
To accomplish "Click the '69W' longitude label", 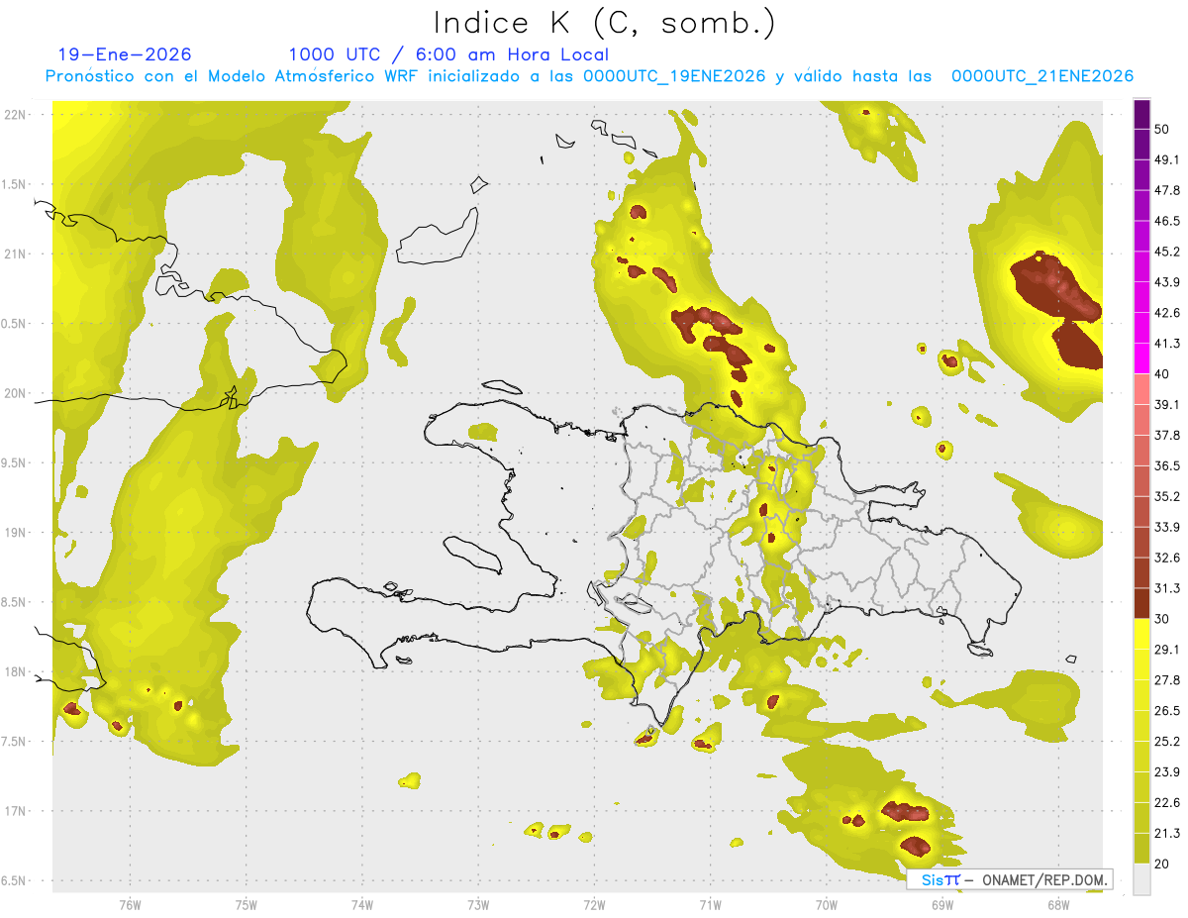I will [x=942, y=903].
